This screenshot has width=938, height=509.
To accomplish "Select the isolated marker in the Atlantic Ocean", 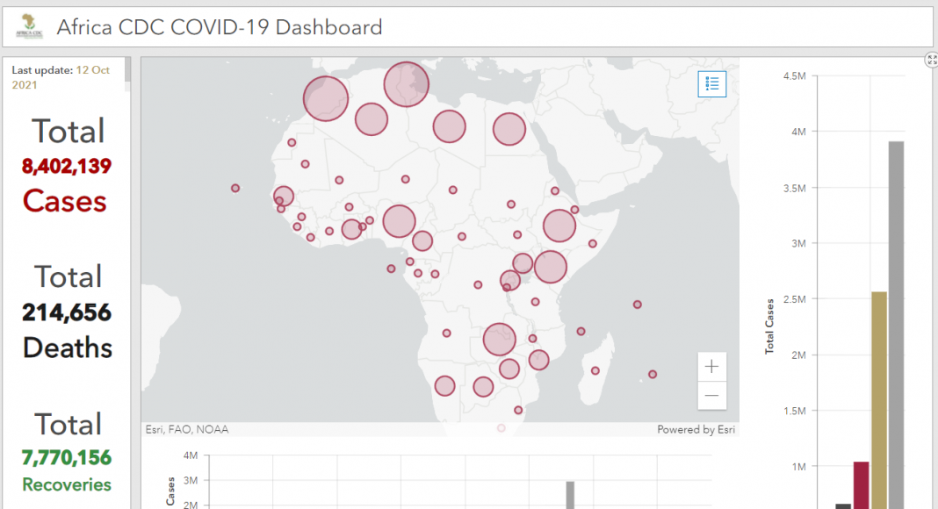I will (x=235, y=188).
